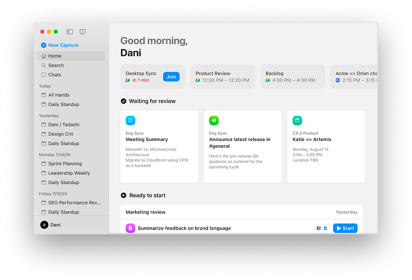The image size is (412, 280).
Task: Select the Ready to start heading
Action: pyautogui.click(x=147, y=196)
